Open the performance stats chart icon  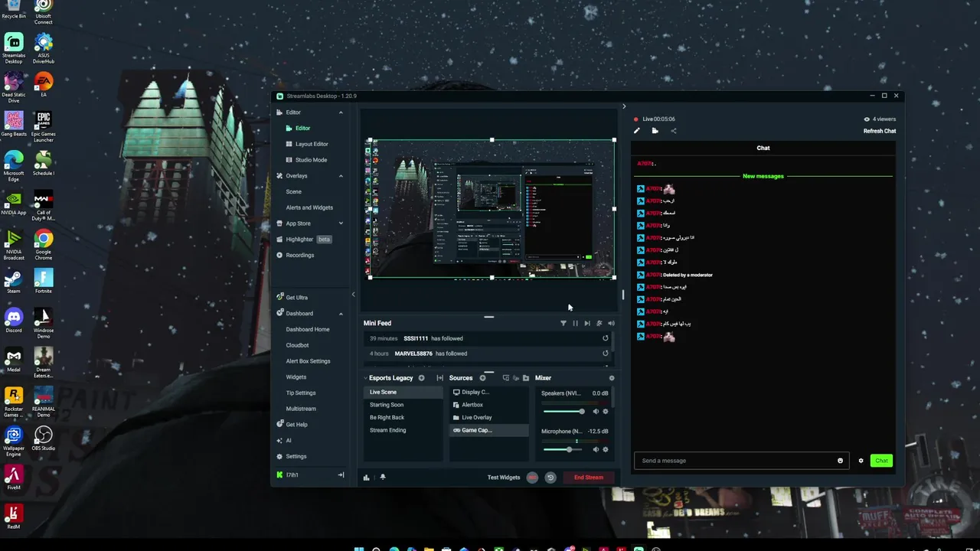366,478
